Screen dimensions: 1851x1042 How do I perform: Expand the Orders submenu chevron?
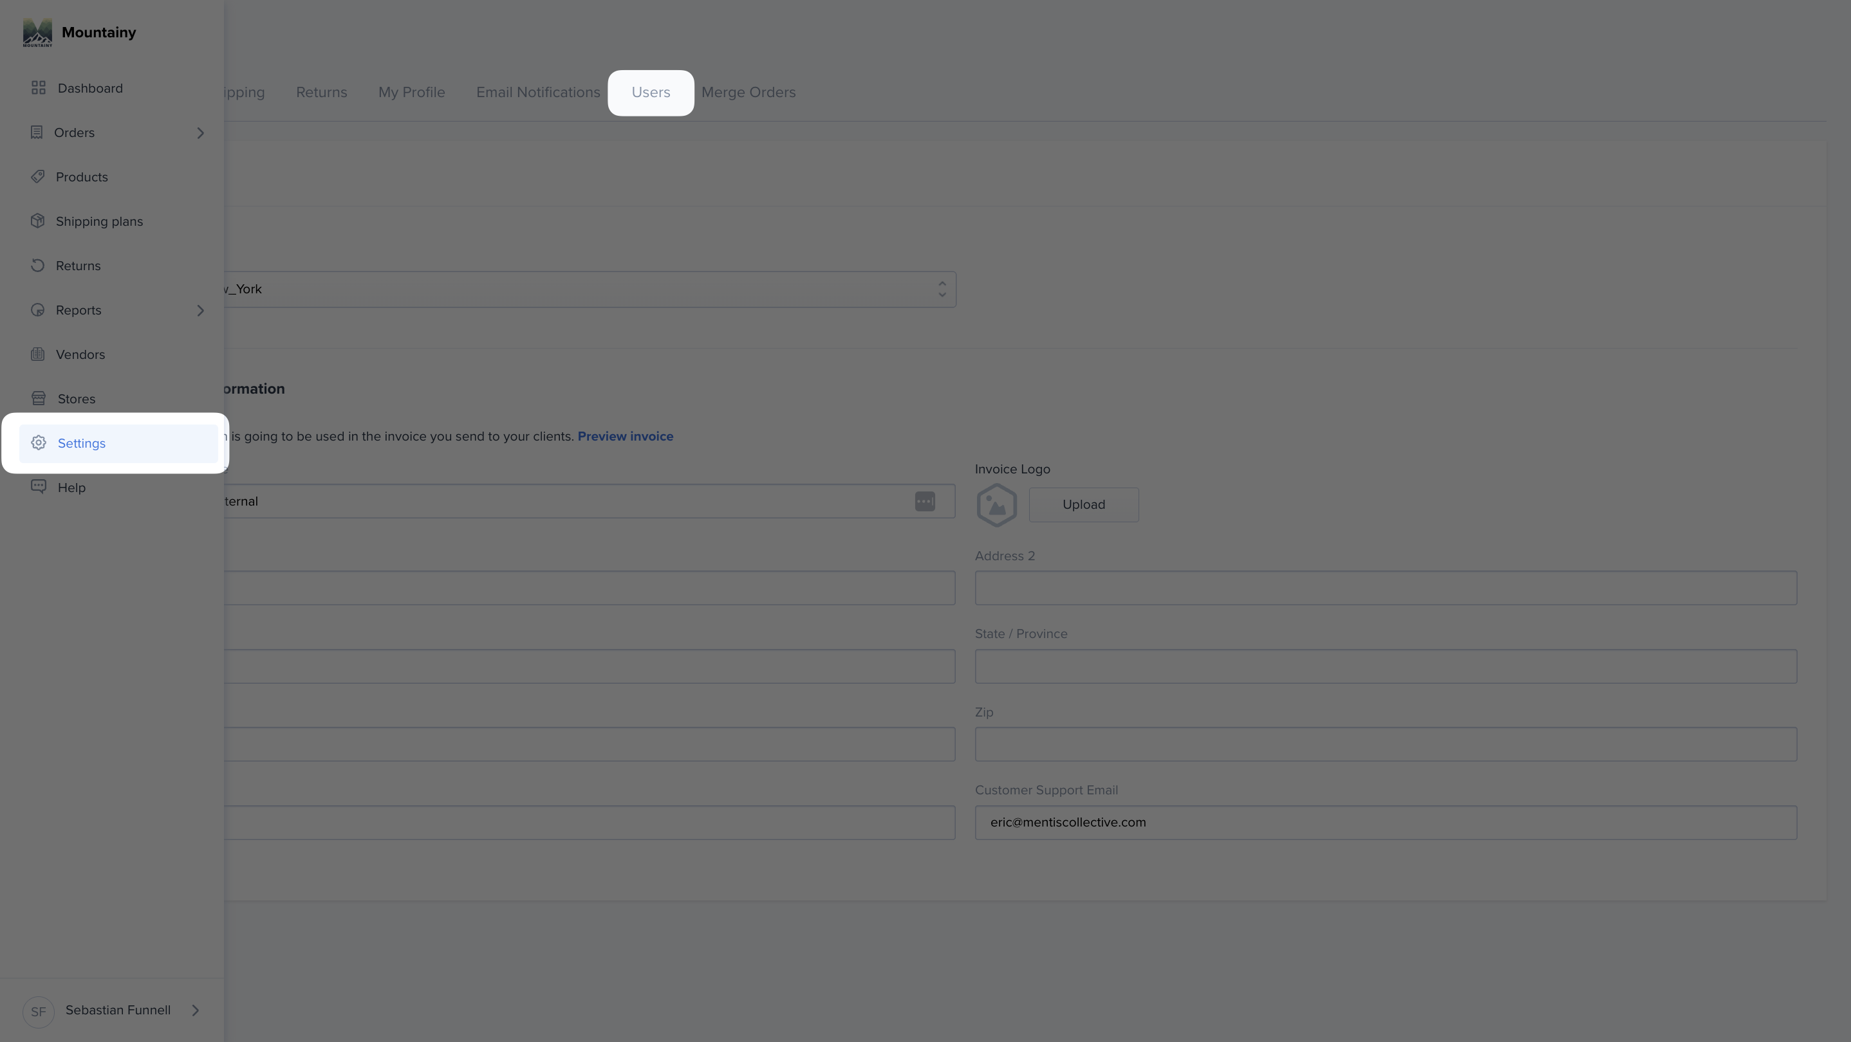click(200, 133)
